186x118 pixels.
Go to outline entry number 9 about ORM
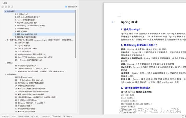pos(26,37)
